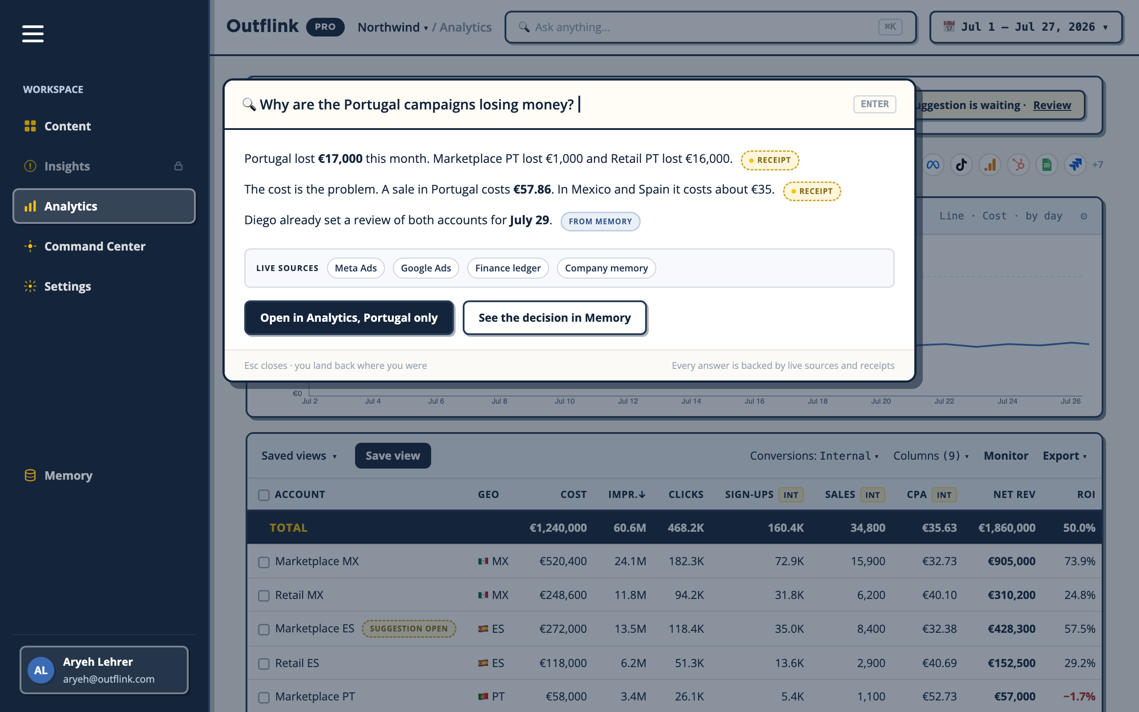The height and width of the screenshot is (712, 1139).
Task: Select the Google Sheets source icon
Action: [x=1047, y=165]
